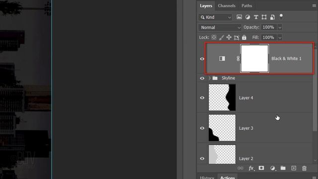Hide the Black & White 1 layer

(202, 59)
